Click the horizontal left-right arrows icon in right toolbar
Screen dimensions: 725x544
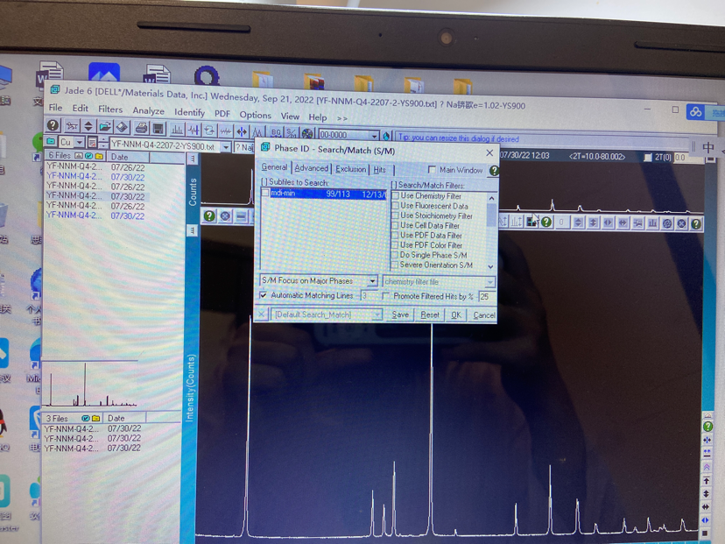623,223
